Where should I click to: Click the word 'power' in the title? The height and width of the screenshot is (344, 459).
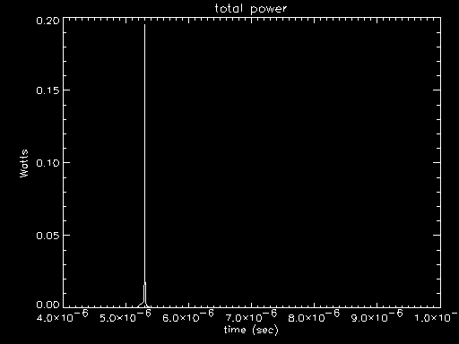click(x=269, y=9)
